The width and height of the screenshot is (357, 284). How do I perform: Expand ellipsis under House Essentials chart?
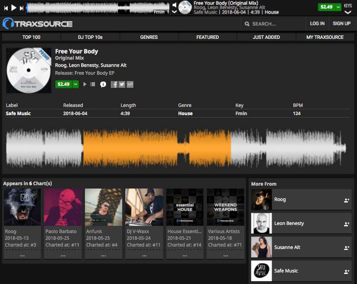(x=185, y=256)
